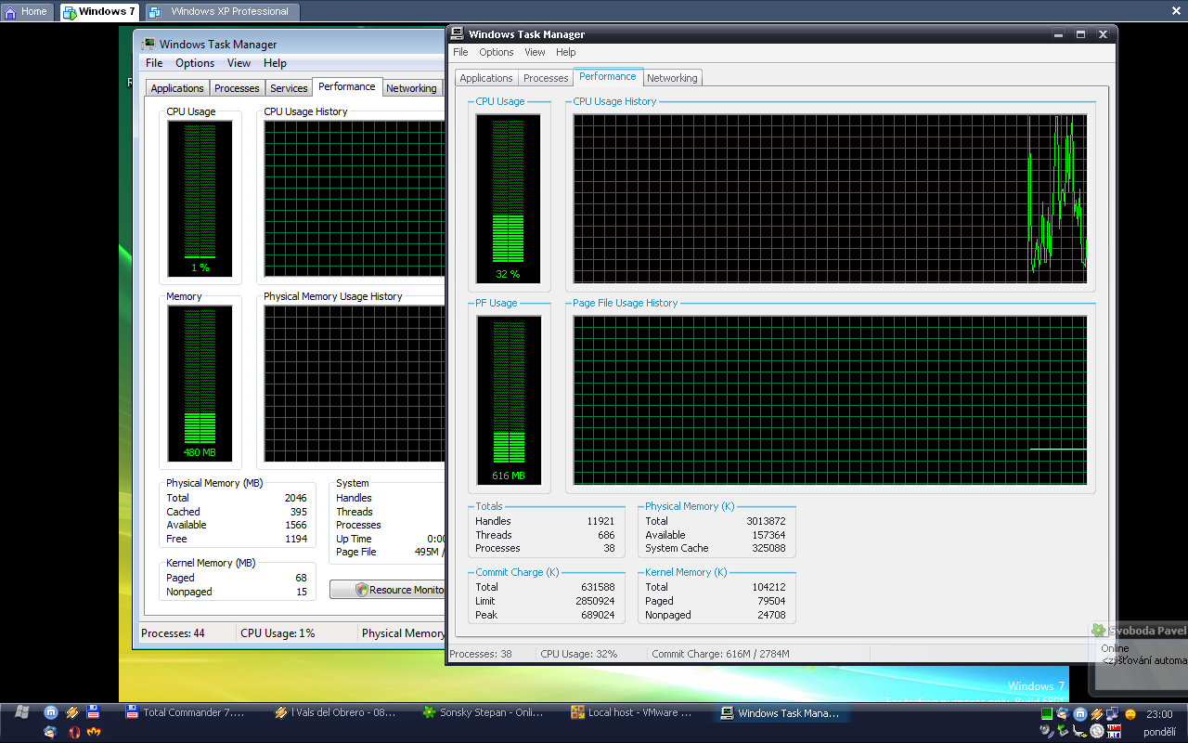This screenshot has width=1188, height=743.
Task: Launch Thunderbird mail from quick launch
Action: coord(50,732)
